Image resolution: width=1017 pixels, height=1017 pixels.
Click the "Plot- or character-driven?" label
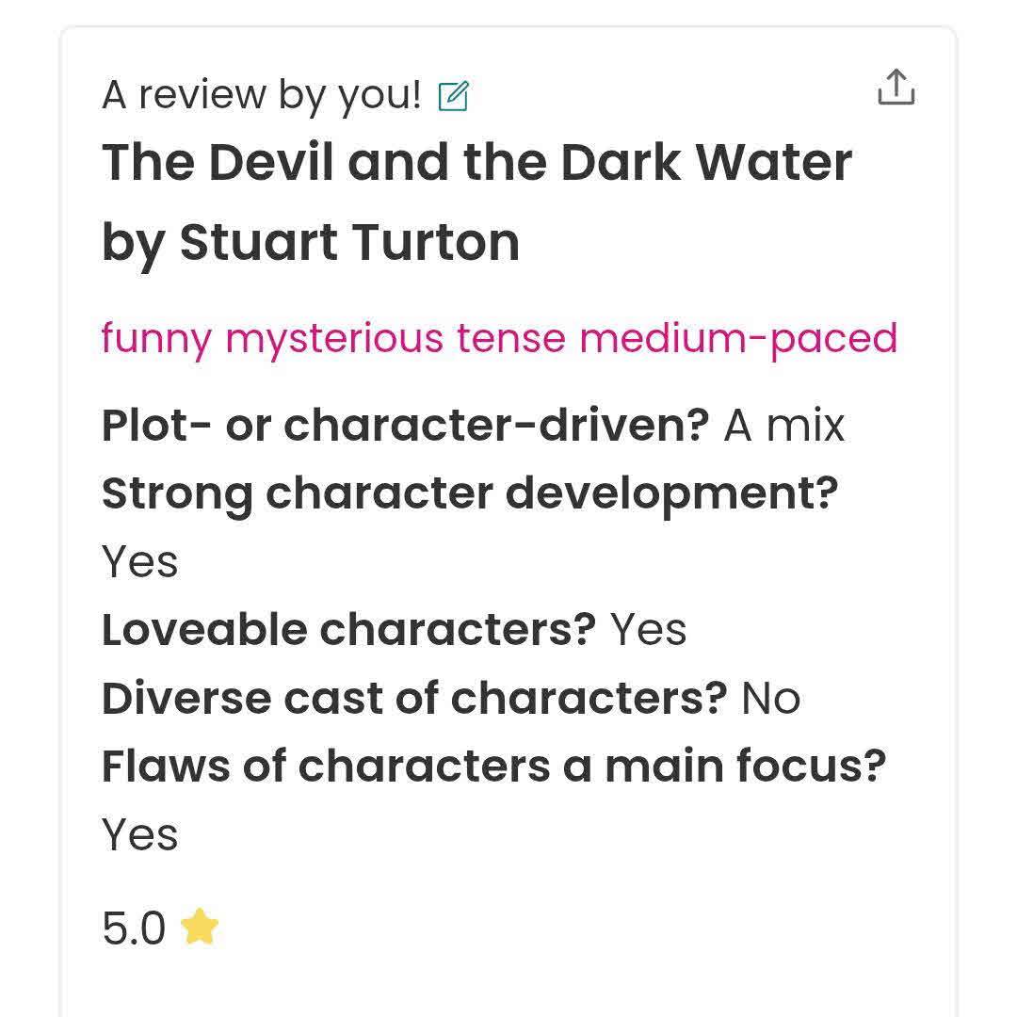pos(405,426)
